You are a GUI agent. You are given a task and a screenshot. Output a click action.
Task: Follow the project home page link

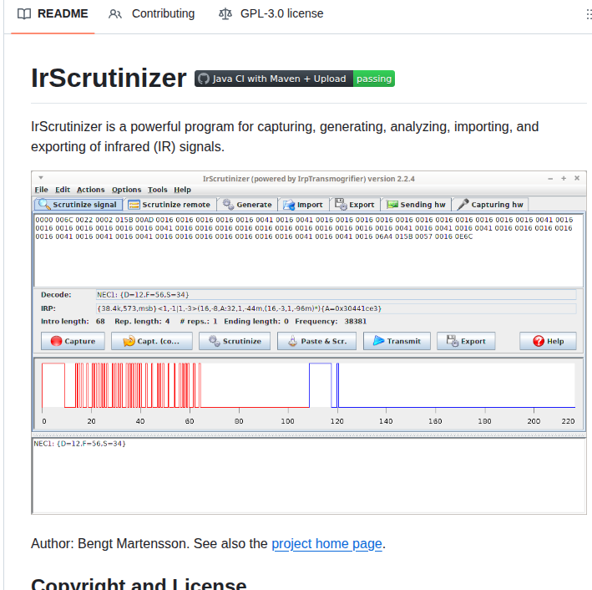[326, 543]
